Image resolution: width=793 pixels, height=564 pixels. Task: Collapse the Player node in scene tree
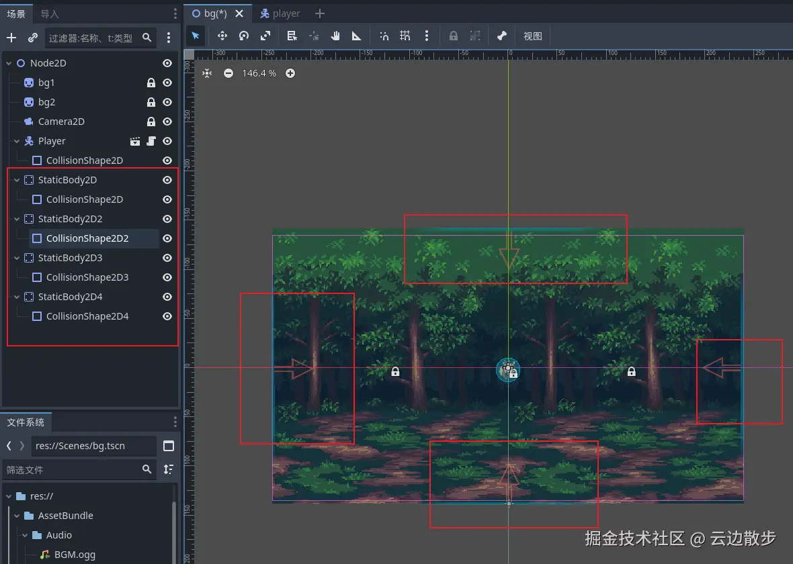17,141
